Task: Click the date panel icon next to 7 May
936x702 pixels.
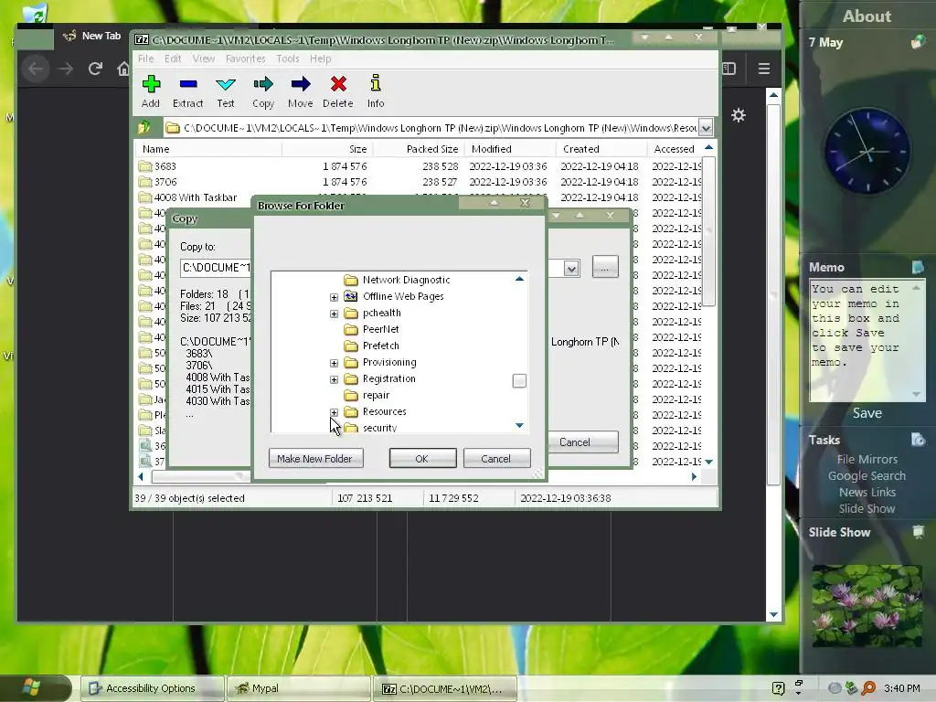Action: click(918, 42)
